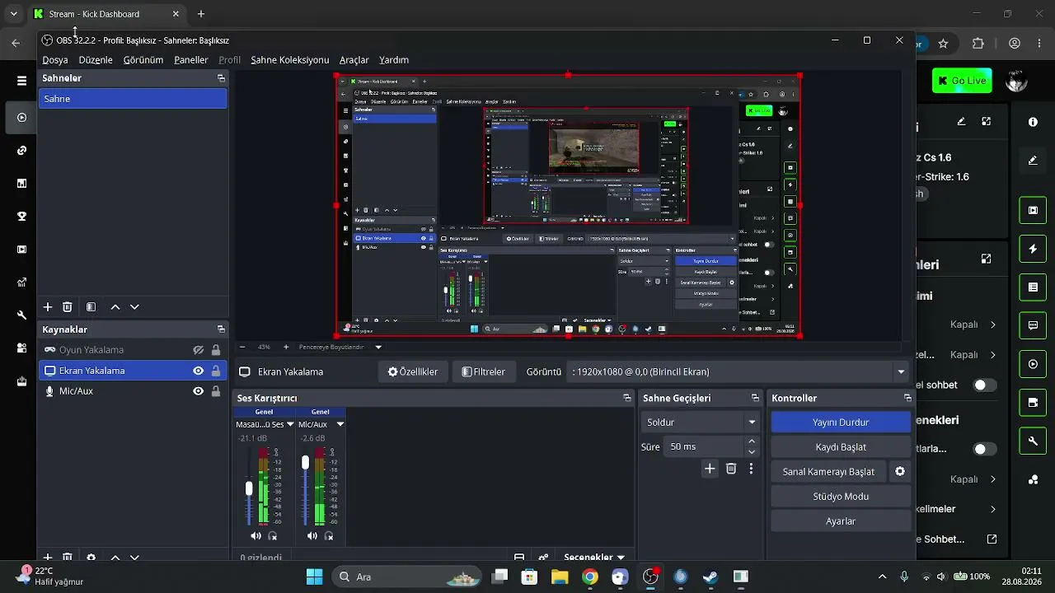Unlock the Mic/Aux source
This screenshot has height=593, width=1055.
coord(216,391)
